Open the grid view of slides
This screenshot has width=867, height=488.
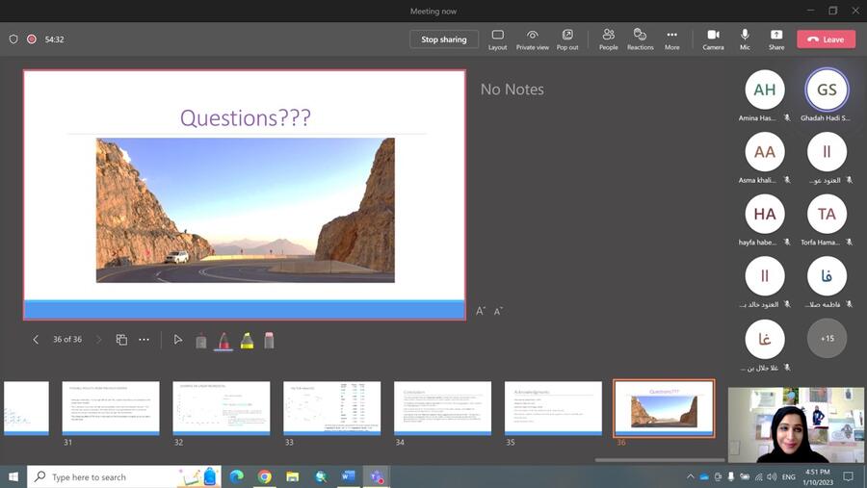coord(121,340)
